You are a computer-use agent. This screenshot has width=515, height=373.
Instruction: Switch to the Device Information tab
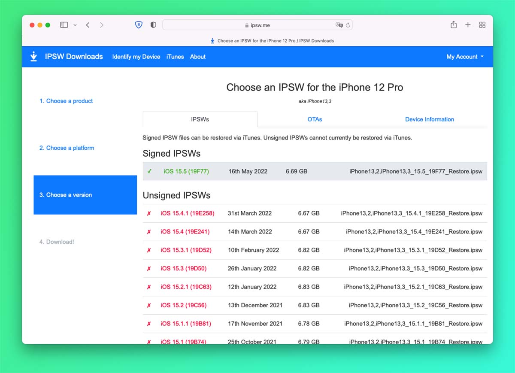(430, 119)
